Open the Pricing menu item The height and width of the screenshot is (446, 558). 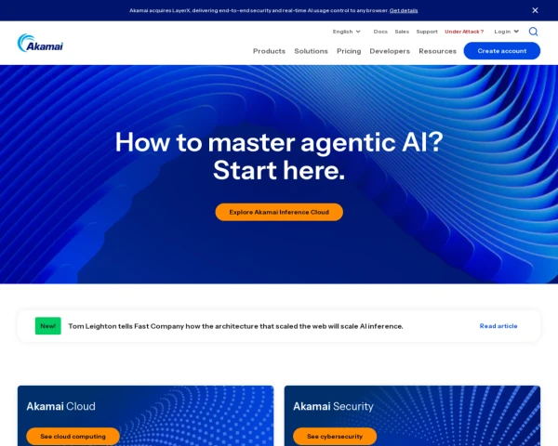coord(349,51)
